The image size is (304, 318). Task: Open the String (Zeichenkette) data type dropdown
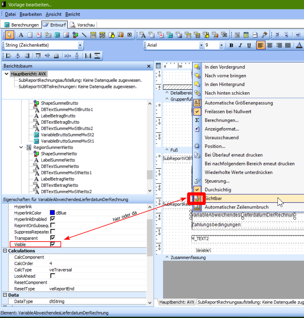pos(80,45)
